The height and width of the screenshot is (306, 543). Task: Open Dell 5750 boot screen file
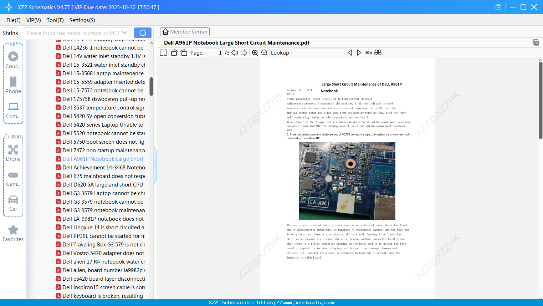[100, 142]
